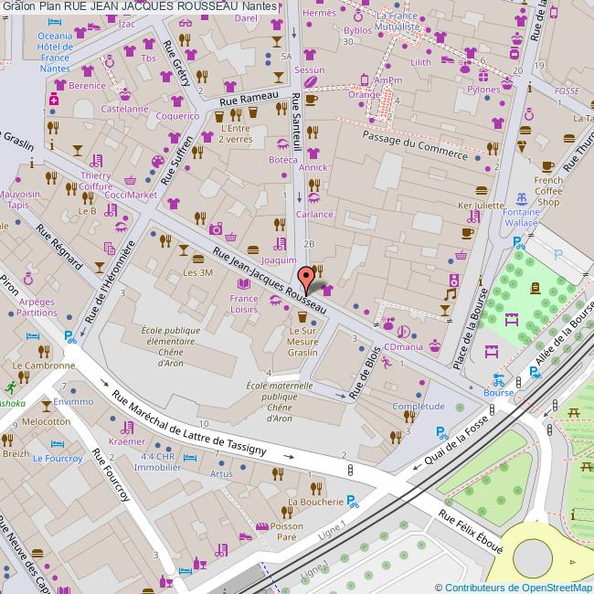Image resolution: width=594 pixels, height=594 pixels.
Task: Click the Castelanne cupcake icon
Action: 124,94
